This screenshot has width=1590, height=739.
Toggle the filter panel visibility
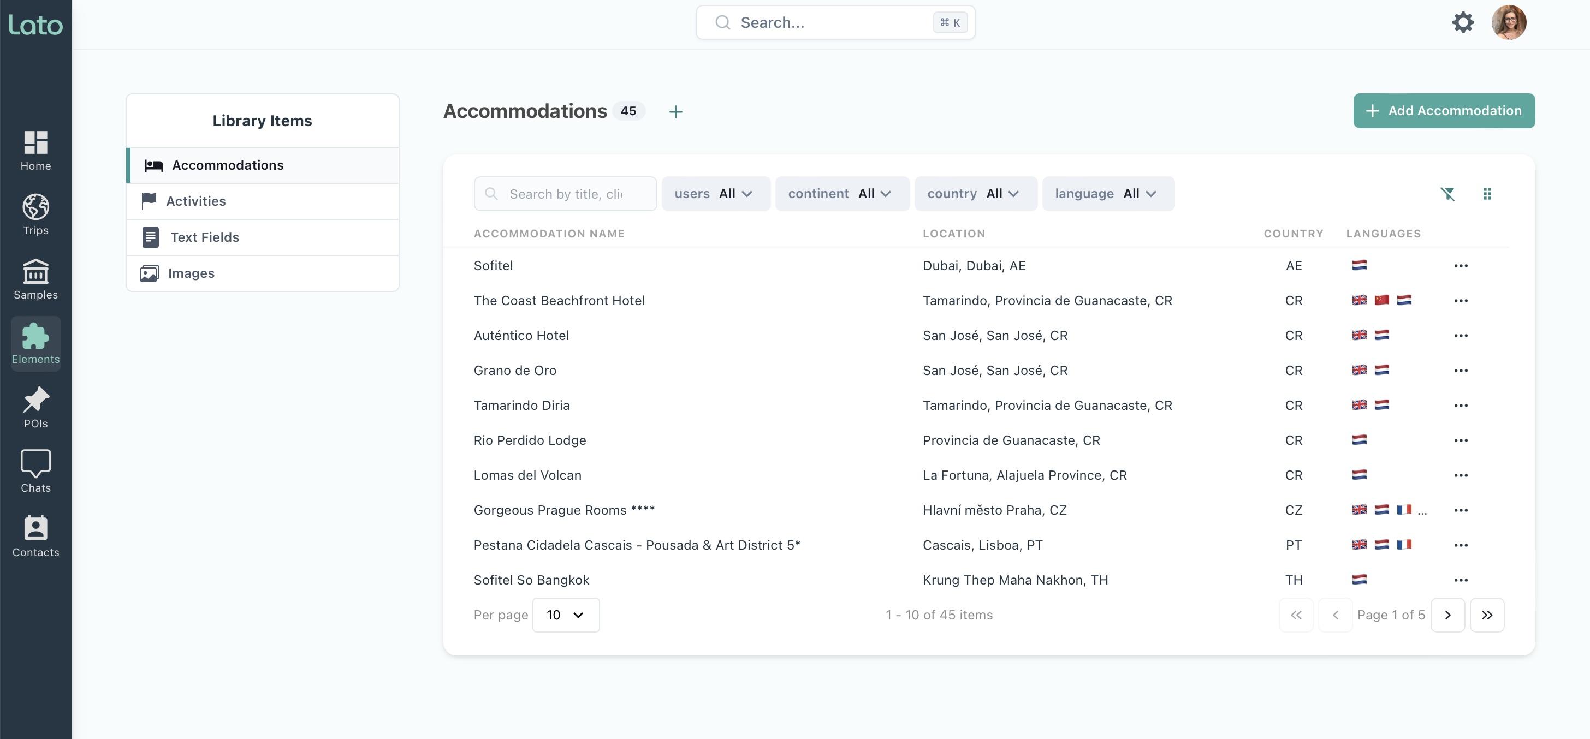(1448, 193)
